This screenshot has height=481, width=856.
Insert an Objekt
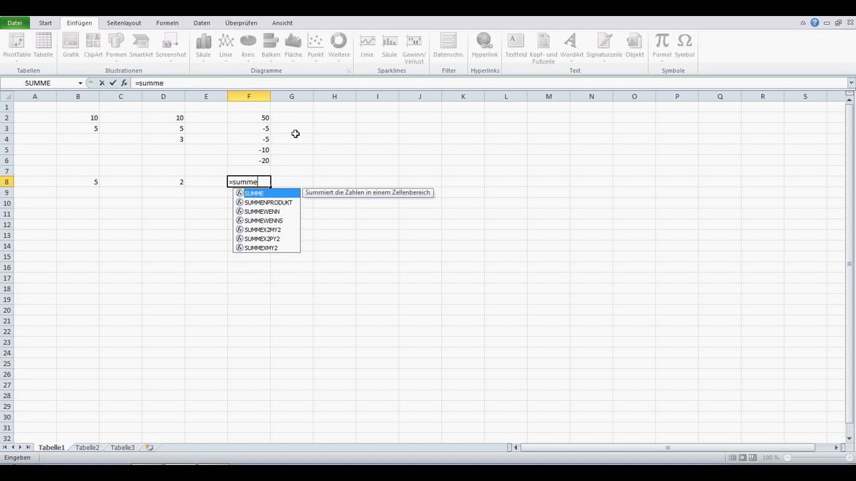click(635, 46)
